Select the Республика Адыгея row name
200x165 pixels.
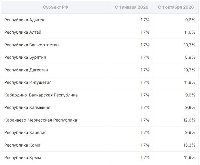click(24, 20)
